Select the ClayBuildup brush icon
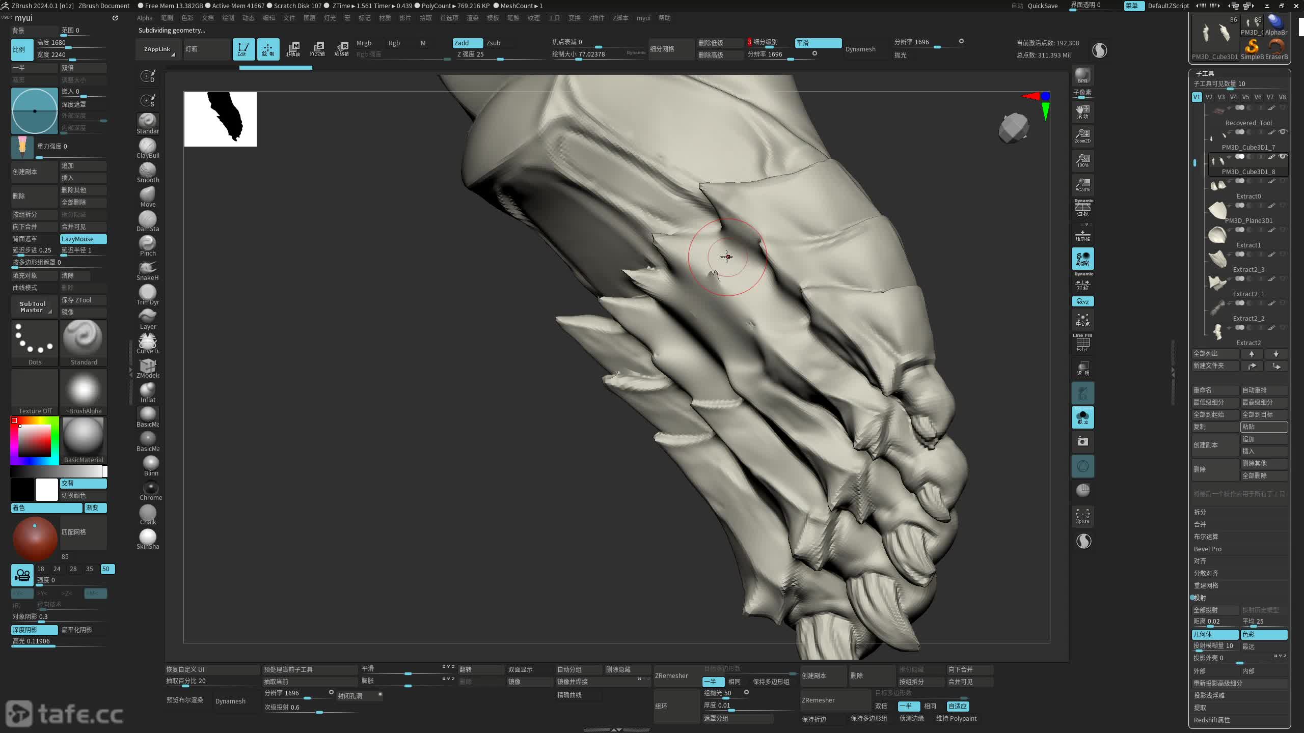 [147, 147]
